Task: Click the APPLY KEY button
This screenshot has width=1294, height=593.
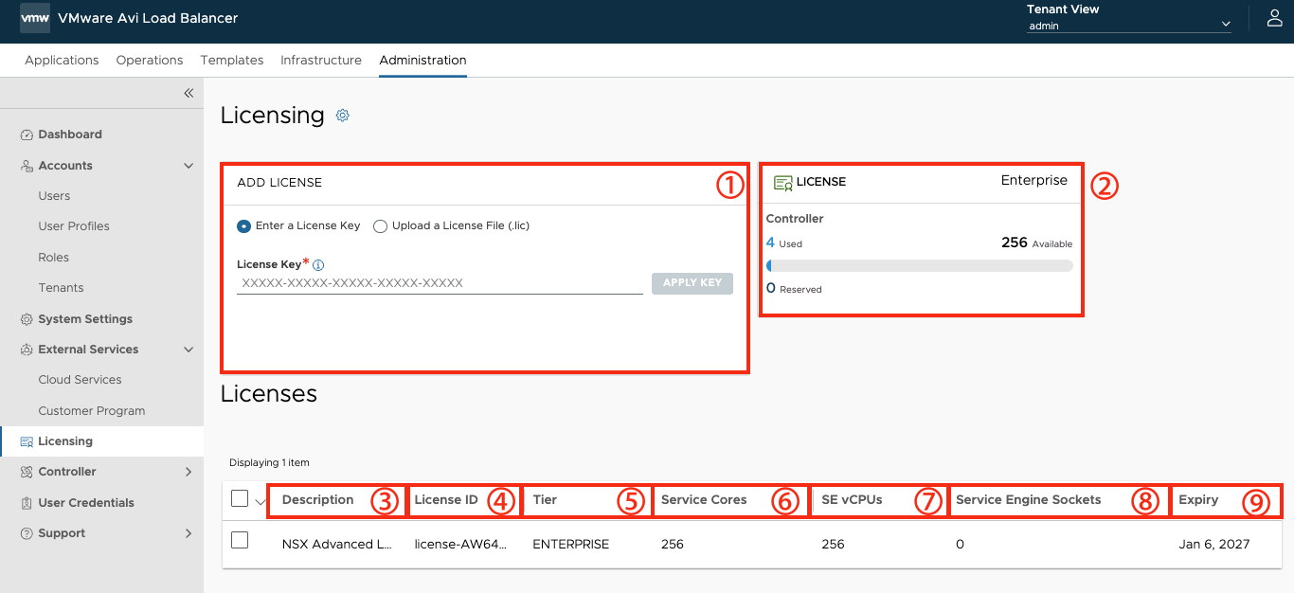Action: coord(692,282)
